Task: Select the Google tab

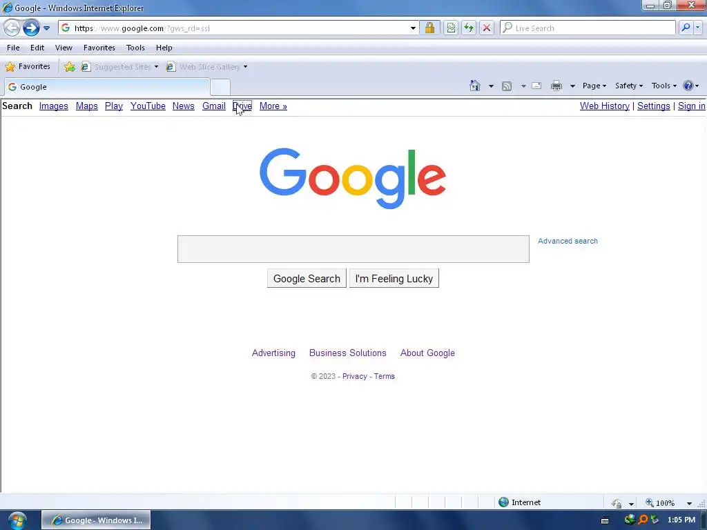Action: (107, 87)
